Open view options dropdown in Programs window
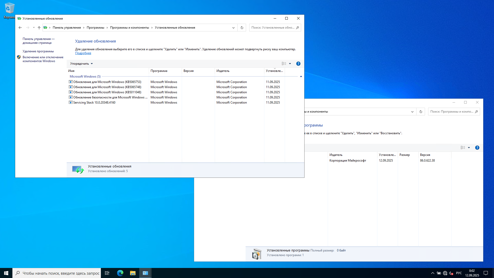 click(x=469, y=148)
